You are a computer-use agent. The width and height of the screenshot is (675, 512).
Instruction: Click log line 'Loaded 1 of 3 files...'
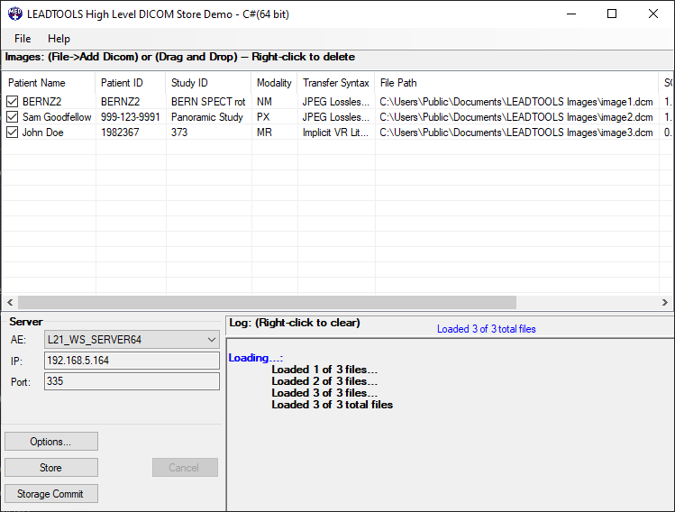pyautogui.click(x=324, y=370)
